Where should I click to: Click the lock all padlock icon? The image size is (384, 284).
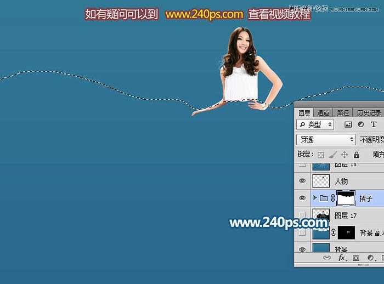point(357,155)
